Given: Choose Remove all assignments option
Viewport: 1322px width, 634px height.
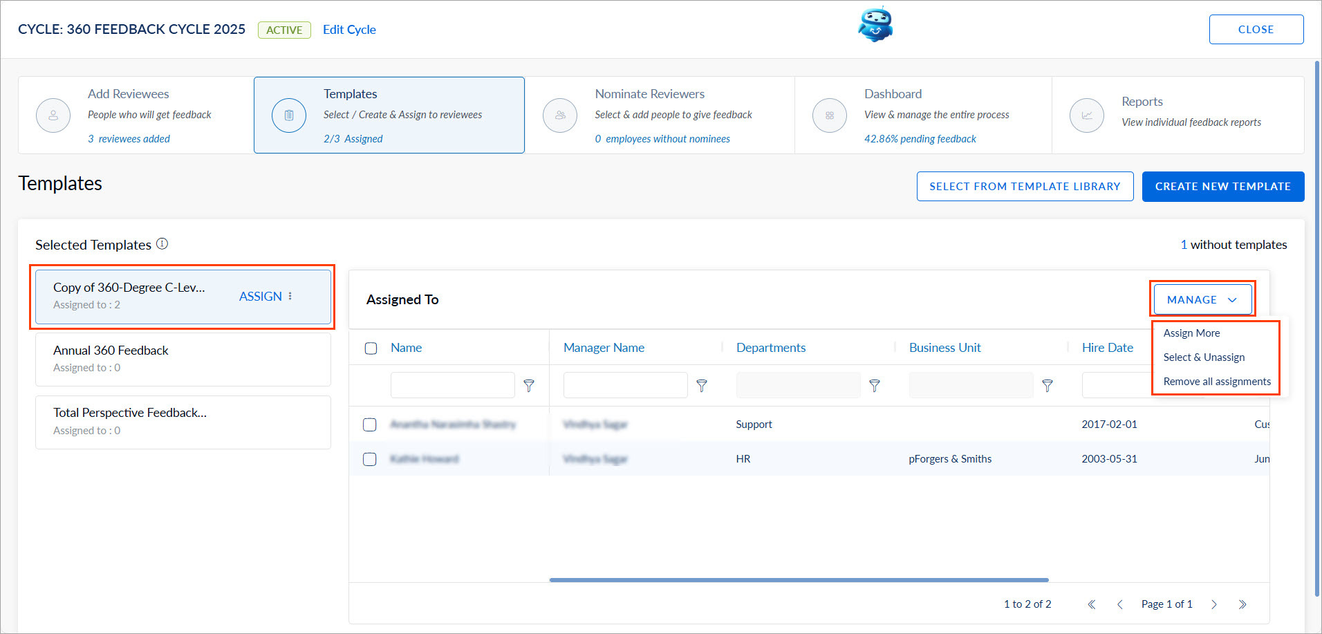Looking at the screenshot, I should tap(1217, 382).
